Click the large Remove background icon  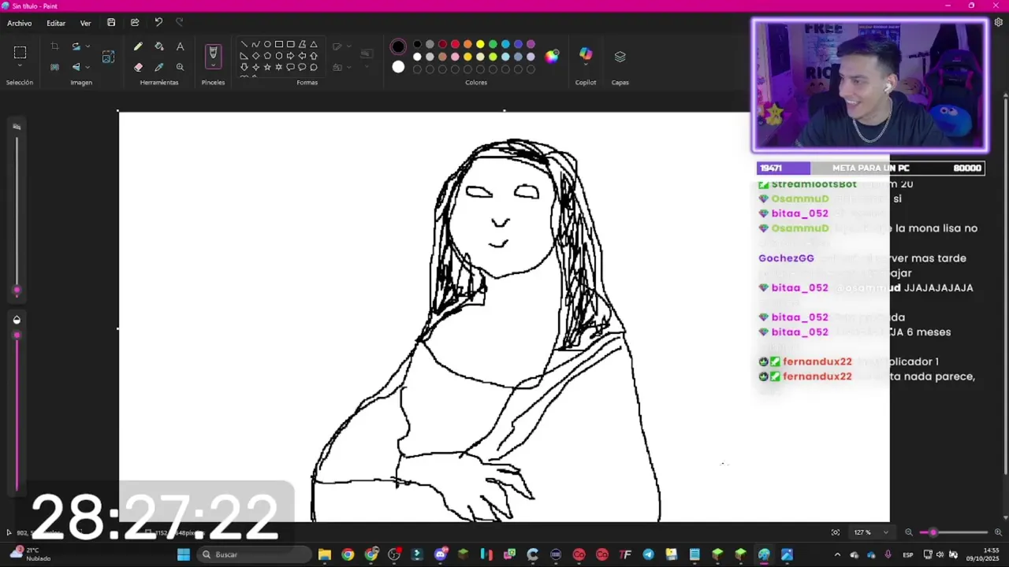coord(108,57)
